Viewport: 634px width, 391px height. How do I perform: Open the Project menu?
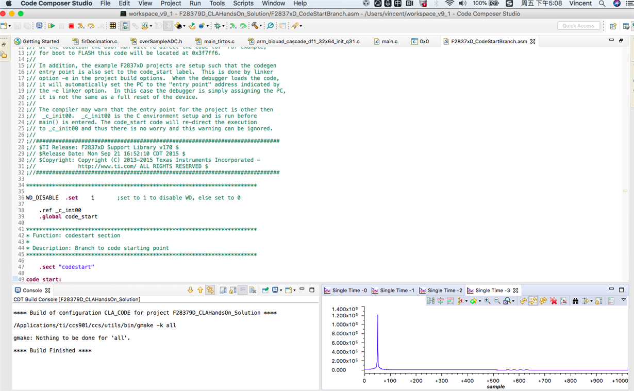point(171,4)
